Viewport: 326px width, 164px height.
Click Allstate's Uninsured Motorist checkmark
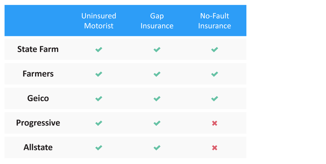coord(99,148)
